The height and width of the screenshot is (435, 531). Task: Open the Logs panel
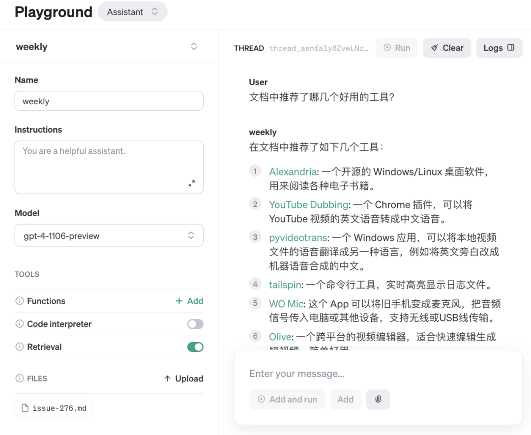pyautogui.click(x=499, y=48)
